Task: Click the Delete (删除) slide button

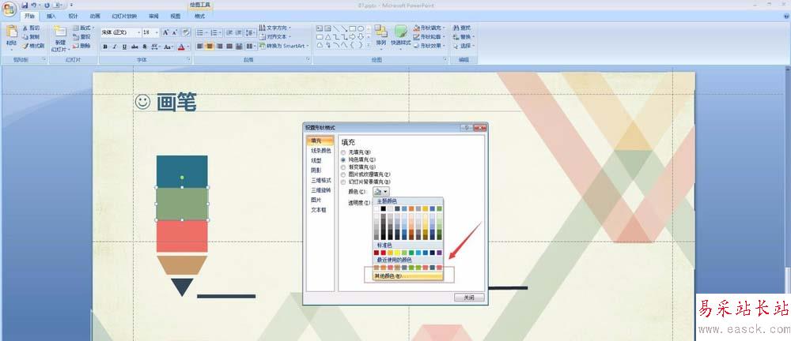Action: click(81, 46)
